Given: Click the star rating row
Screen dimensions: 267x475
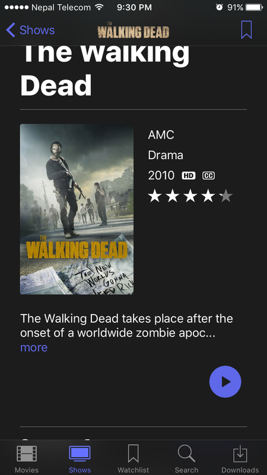Looking at the screenshot, I should 190,197.
